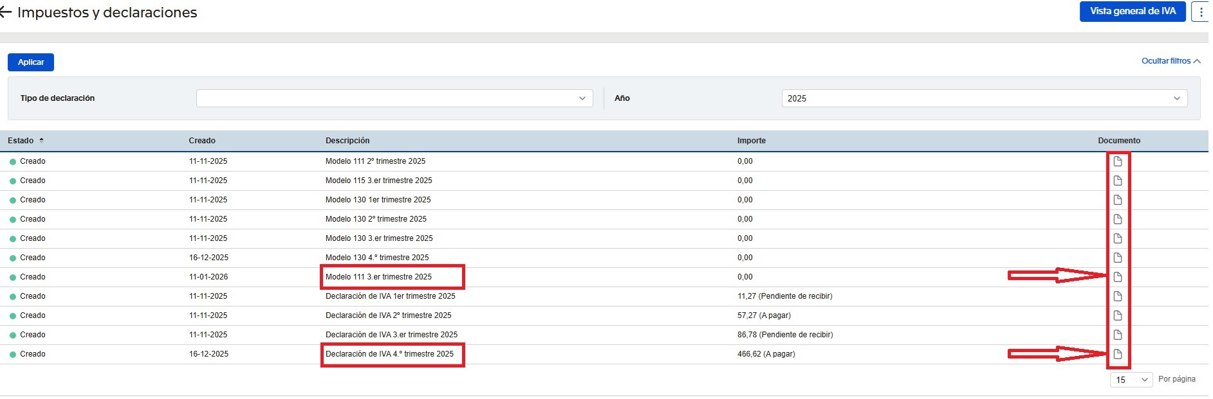Open document for Declaración de IVA 4.º trimestre
Image resolution: width=1213 pixels, height=399 pixels.
point(1118,354)
